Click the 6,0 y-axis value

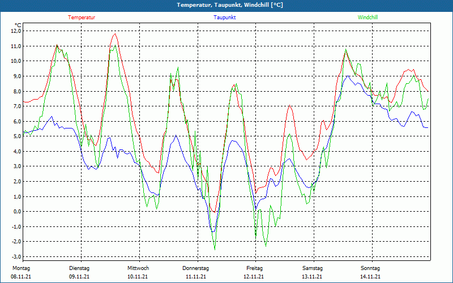[18, 121]
